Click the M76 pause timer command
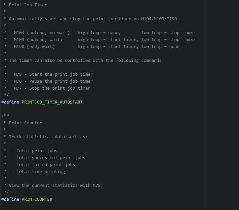The image size is (239, 210). (x=18, y=81)
